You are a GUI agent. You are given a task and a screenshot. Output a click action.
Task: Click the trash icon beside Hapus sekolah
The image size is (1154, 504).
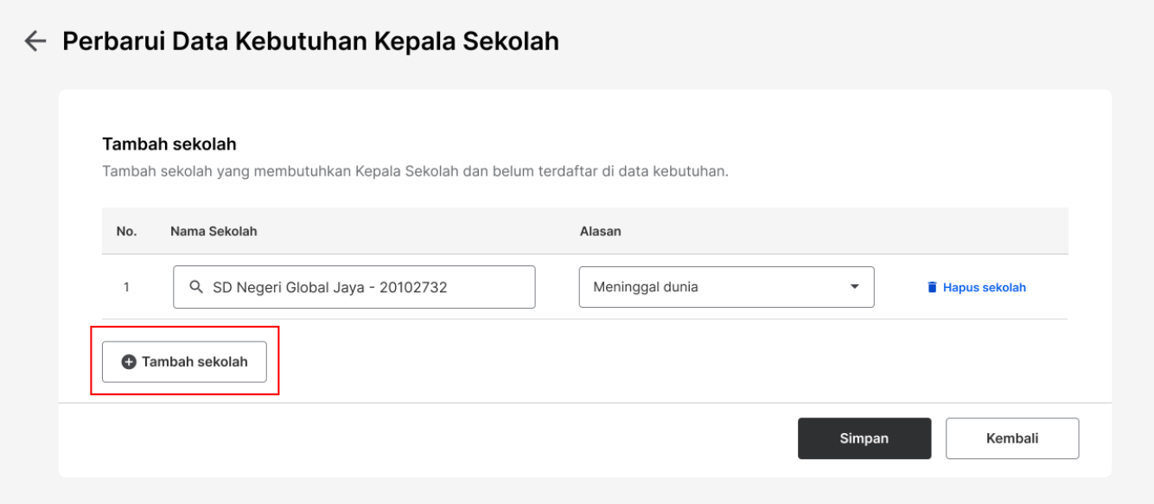pos(932,287)
